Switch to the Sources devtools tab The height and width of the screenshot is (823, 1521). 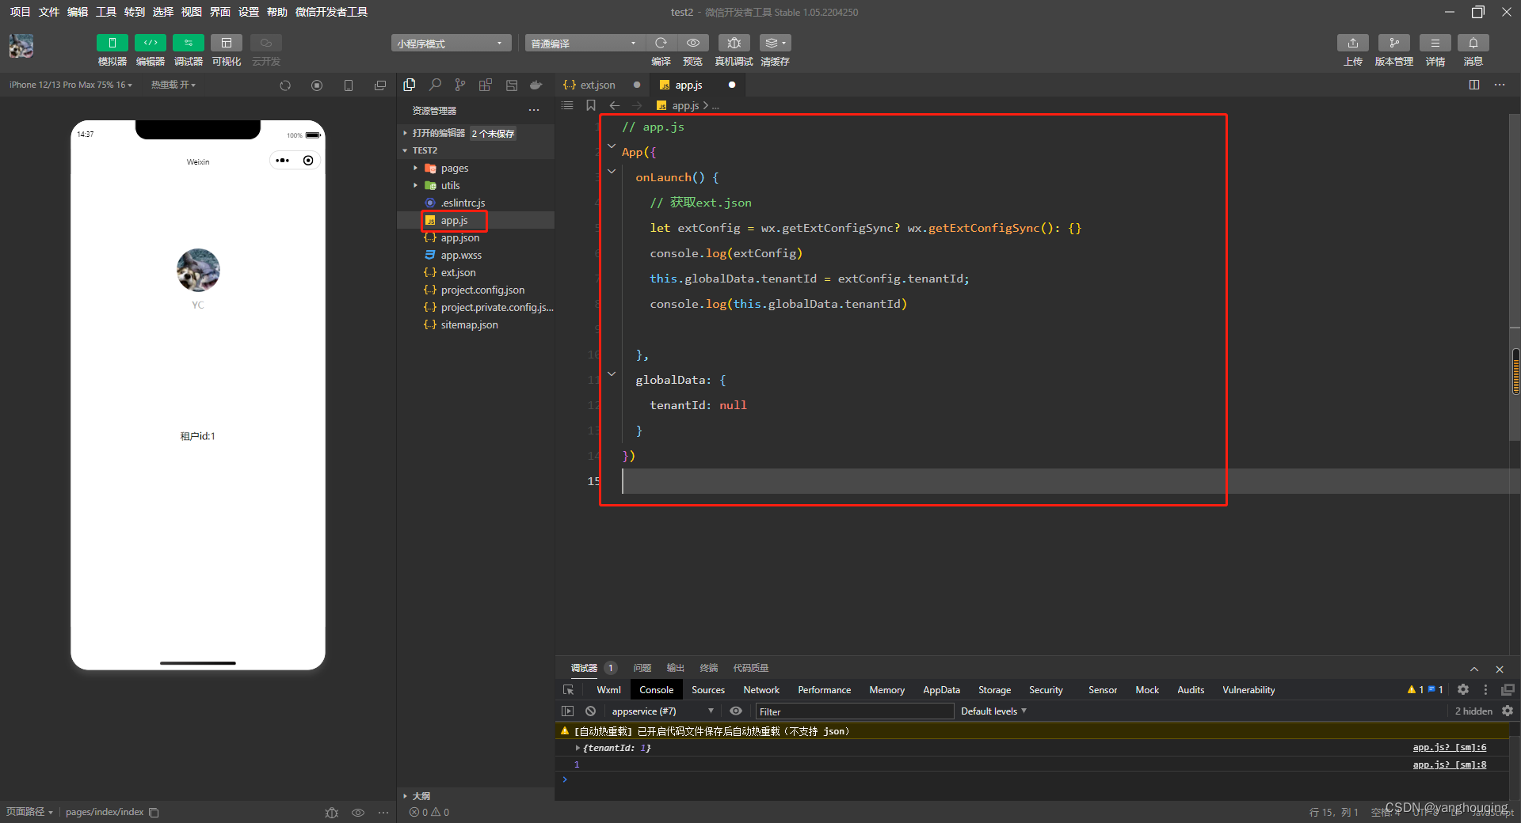tap(708, 690)
